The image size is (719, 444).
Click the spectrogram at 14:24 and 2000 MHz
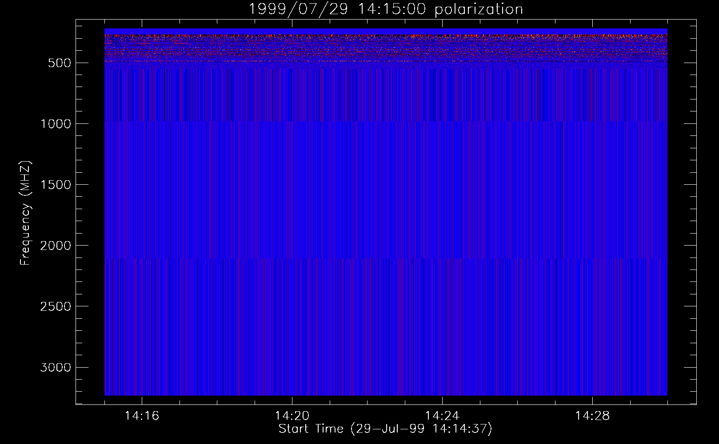click(442, 245)
